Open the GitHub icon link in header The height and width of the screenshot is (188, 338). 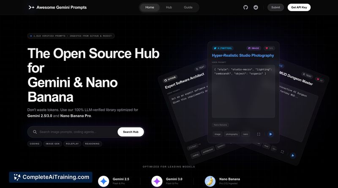coord(246,7)
